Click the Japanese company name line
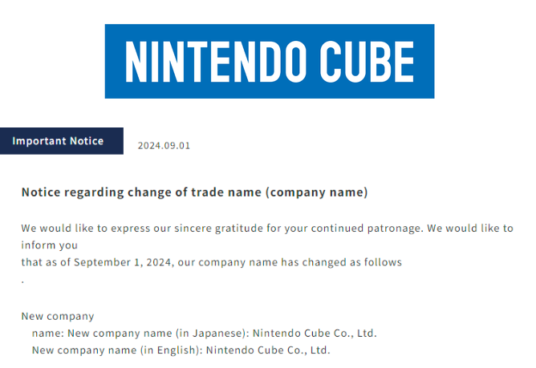 [x=205, y=334]
